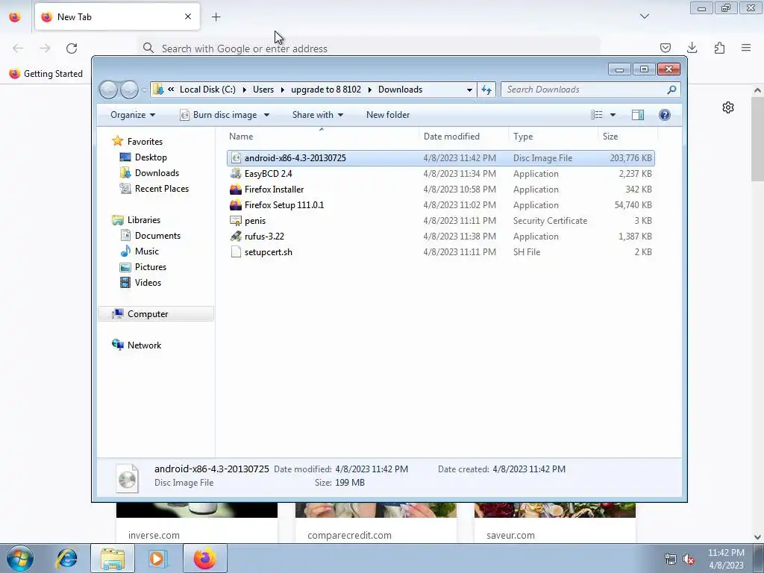Expand the view options dropdown arrow
764x573 pixels.
613,115
